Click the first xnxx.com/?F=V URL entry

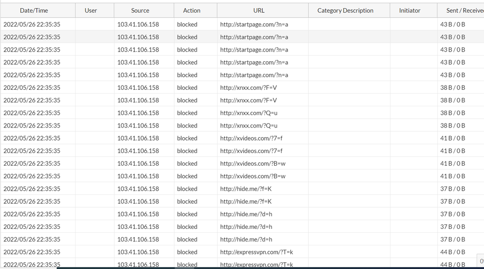pos(249,87)
